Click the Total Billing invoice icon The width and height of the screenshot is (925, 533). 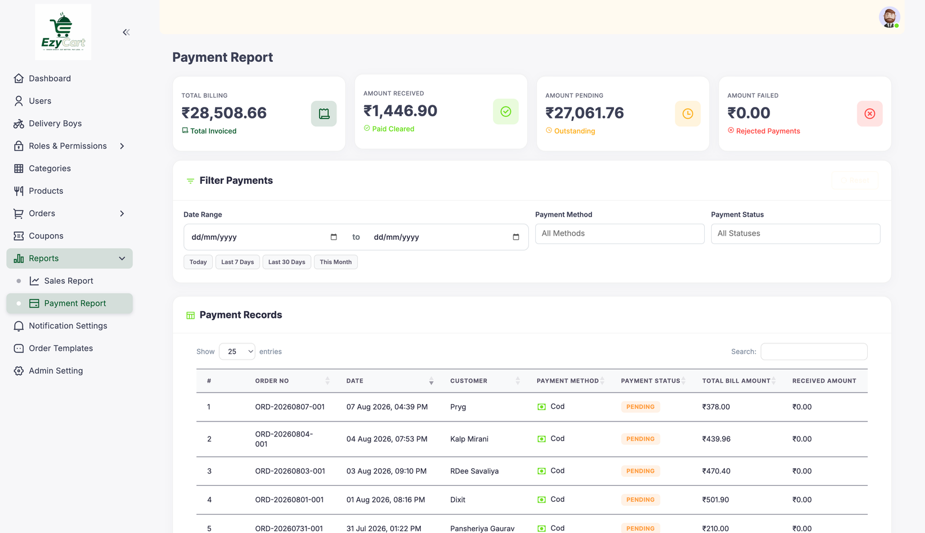[x=324, y=114]
